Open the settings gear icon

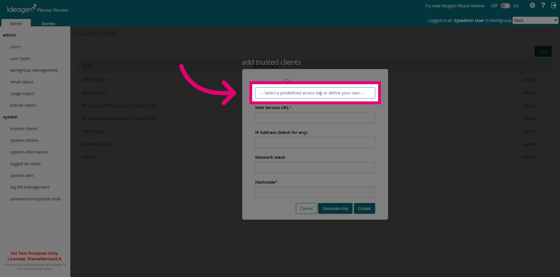pos(532,6)
